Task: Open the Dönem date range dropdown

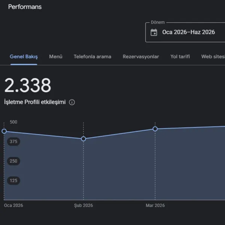Action: point(185,32)
